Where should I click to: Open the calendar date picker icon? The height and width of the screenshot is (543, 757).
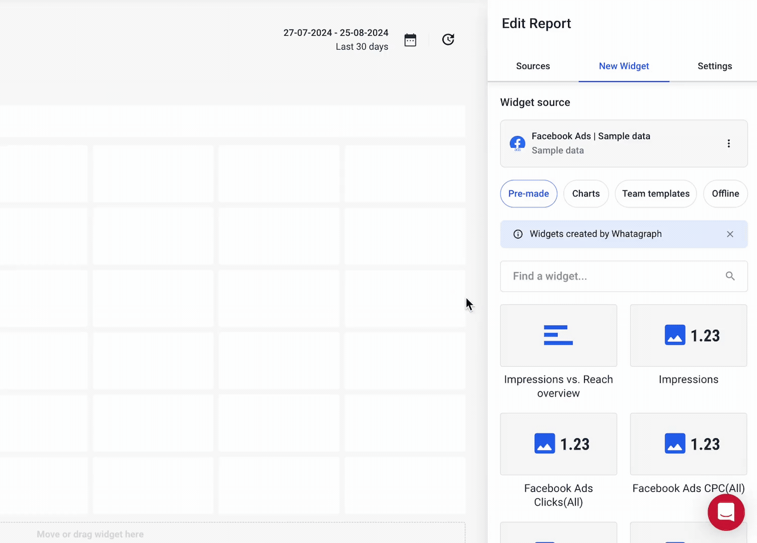pos(410,40)
